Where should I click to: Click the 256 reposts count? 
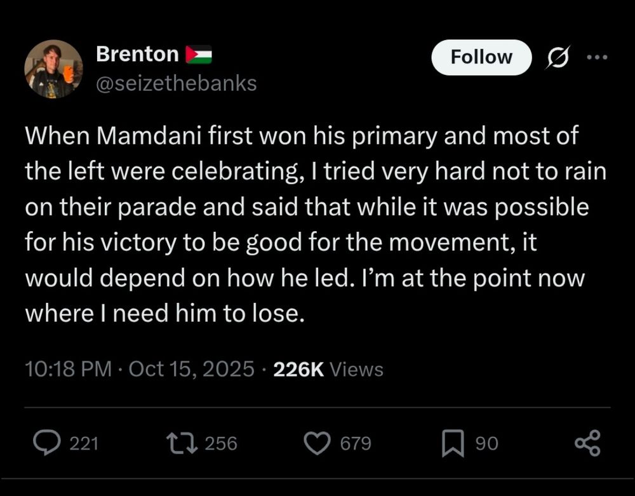pos(221,443)
